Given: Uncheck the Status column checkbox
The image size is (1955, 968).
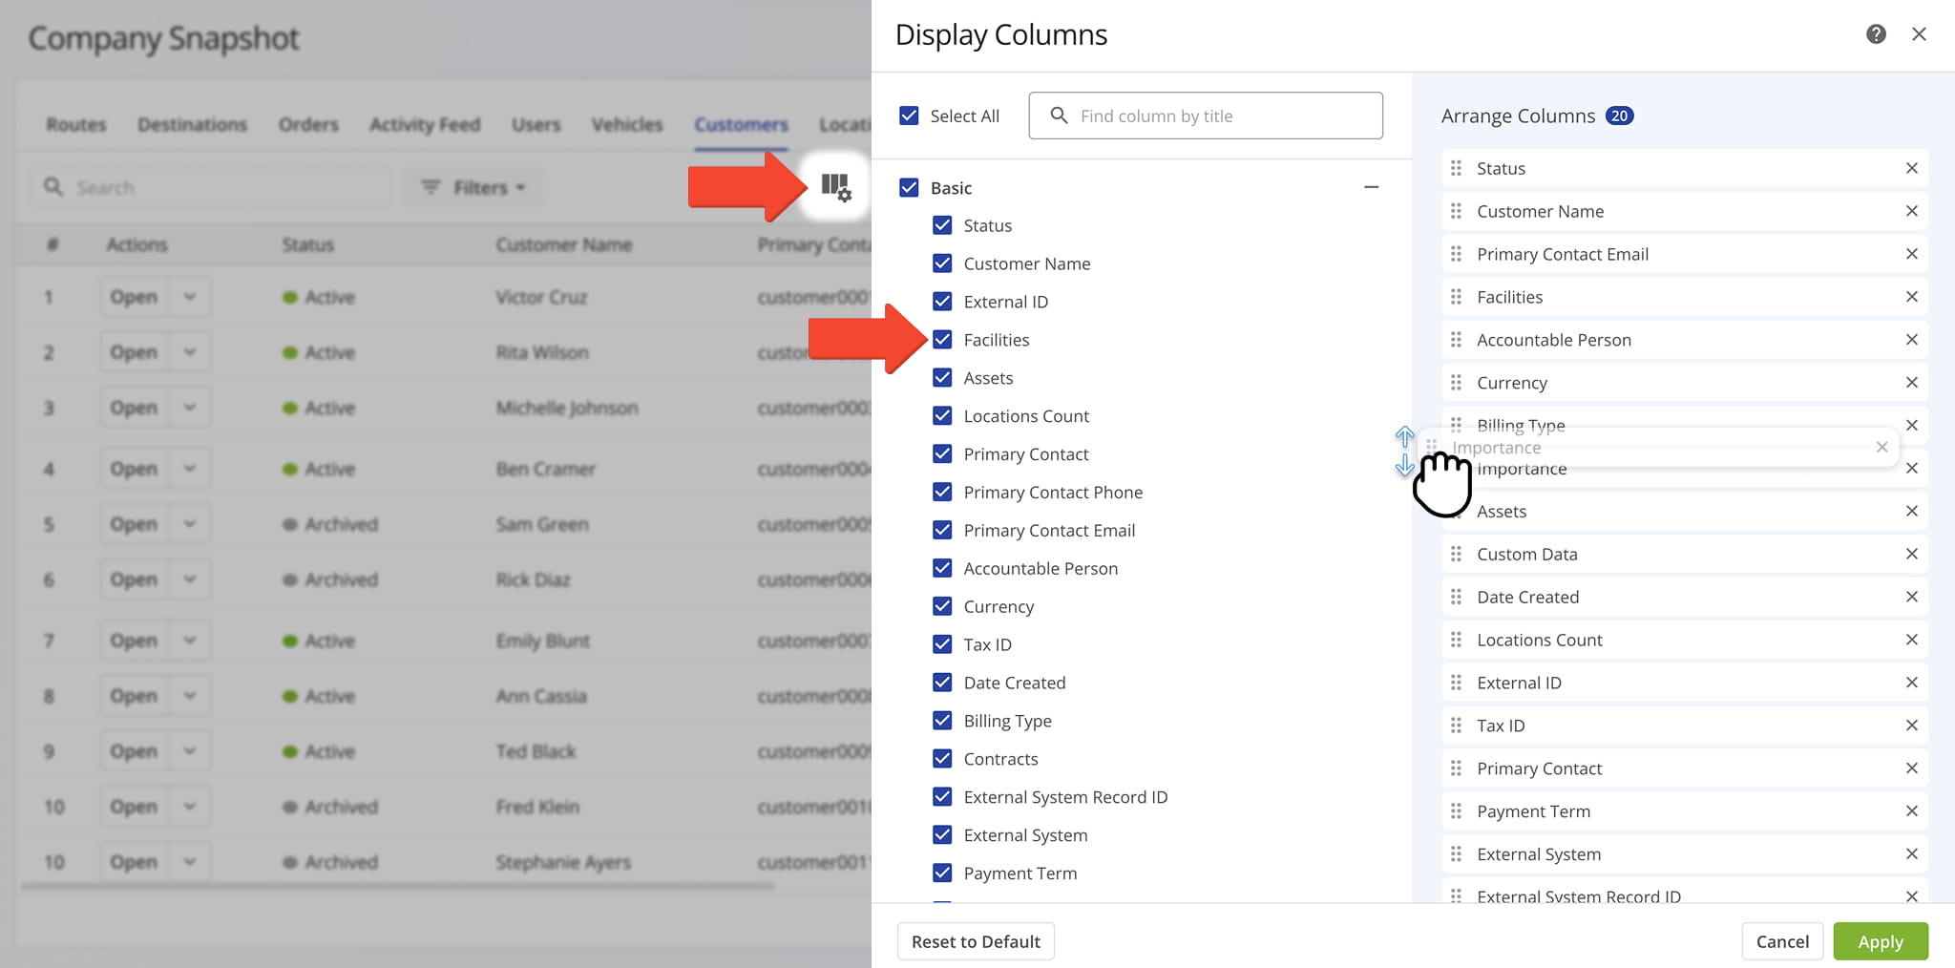Looking at the screenshot, I should [942, 225].
